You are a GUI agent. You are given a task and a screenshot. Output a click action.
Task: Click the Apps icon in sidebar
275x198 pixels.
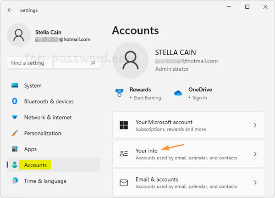pyautogui.click(x=15, y=149)
